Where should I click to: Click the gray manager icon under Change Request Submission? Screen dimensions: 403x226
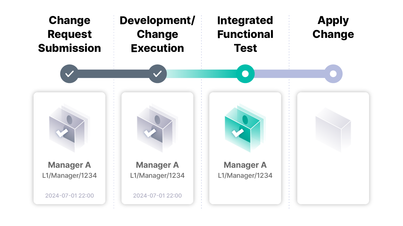(x=69, y=128)
